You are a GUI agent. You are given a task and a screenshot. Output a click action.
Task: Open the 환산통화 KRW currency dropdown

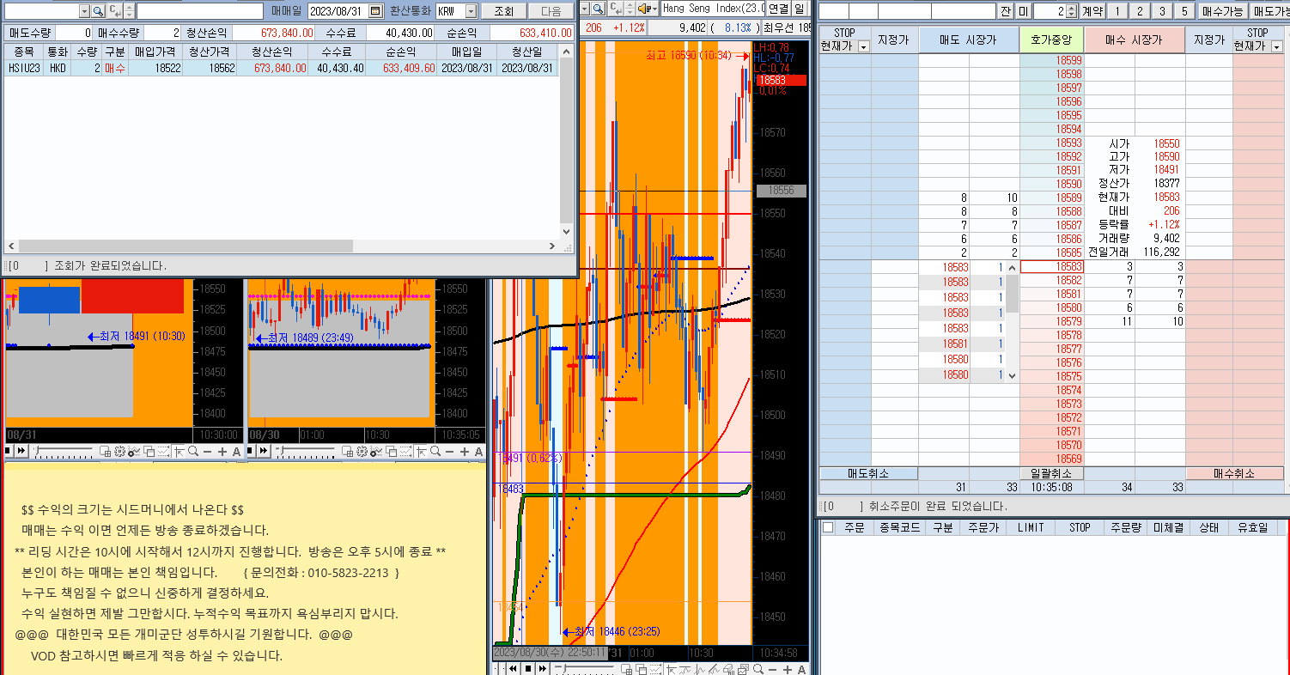470,11
